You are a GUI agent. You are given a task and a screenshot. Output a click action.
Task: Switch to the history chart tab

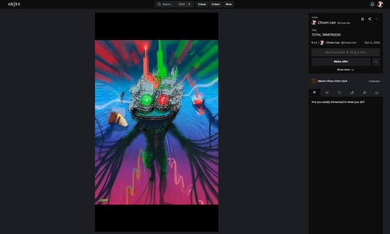377,92
